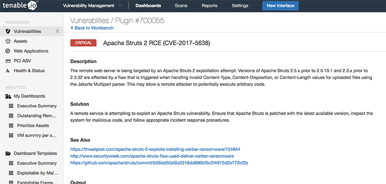The width and height of the screenshot is (386, 184).
Task: Go Back to Workbench
Action: coord(94,28)
